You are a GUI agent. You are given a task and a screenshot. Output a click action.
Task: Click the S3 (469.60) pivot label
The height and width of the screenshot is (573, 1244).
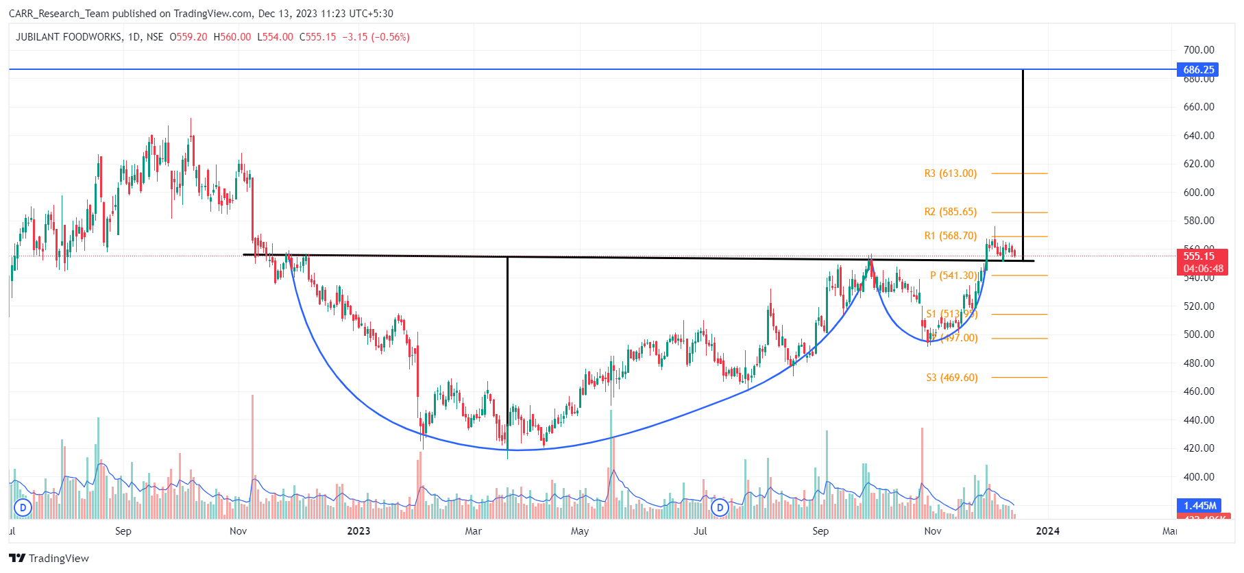coord(952,378)
